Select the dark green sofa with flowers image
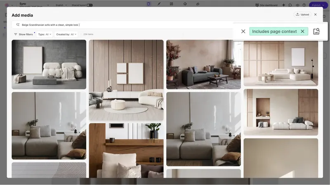Image resolution: width=330 pixels, height=185 pixels. [203, 65]
